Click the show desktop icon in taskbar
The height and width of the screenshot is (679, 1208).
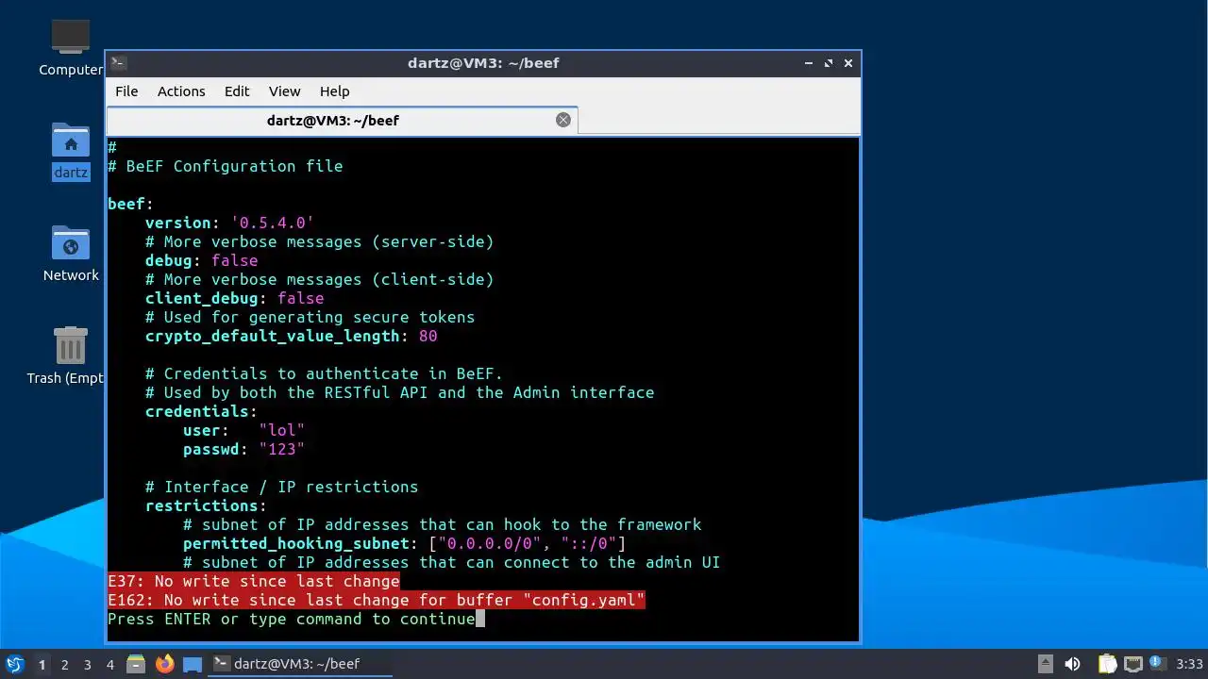[x=193, y=664]
